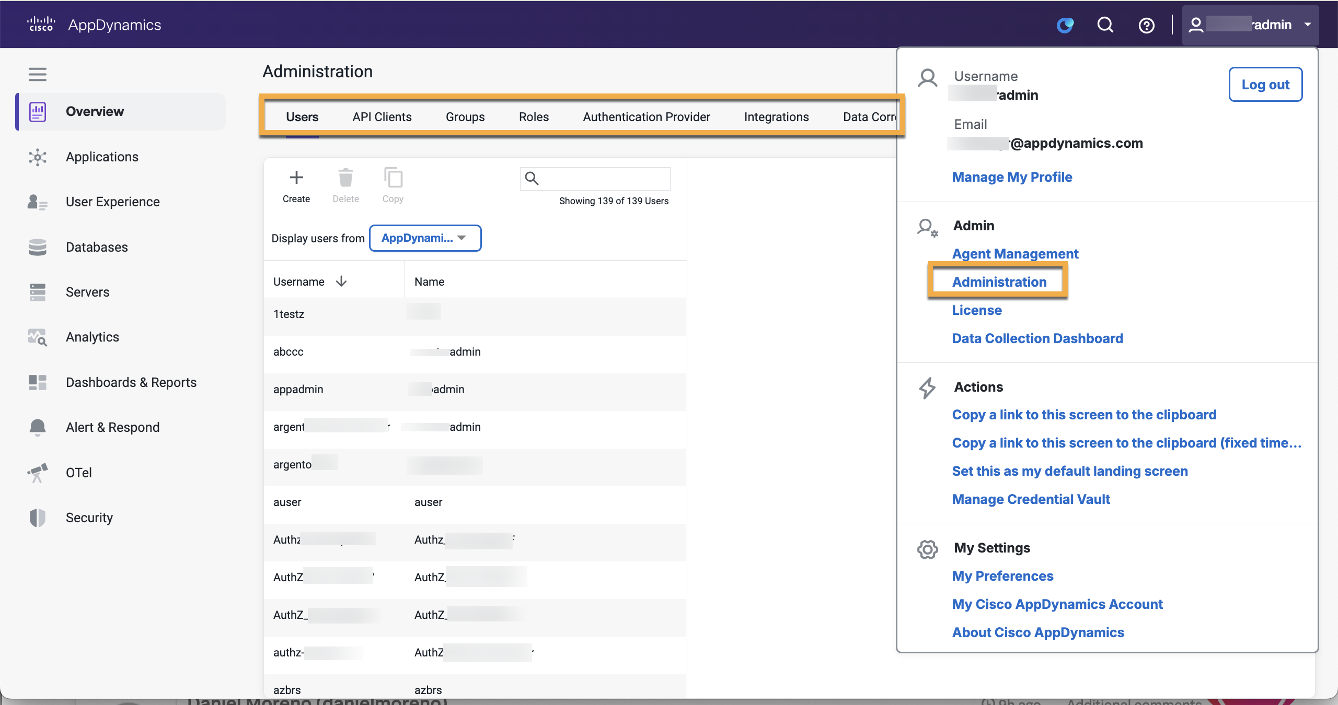
Task: Click the Applications sidebar icon
Action: (38, 157)
